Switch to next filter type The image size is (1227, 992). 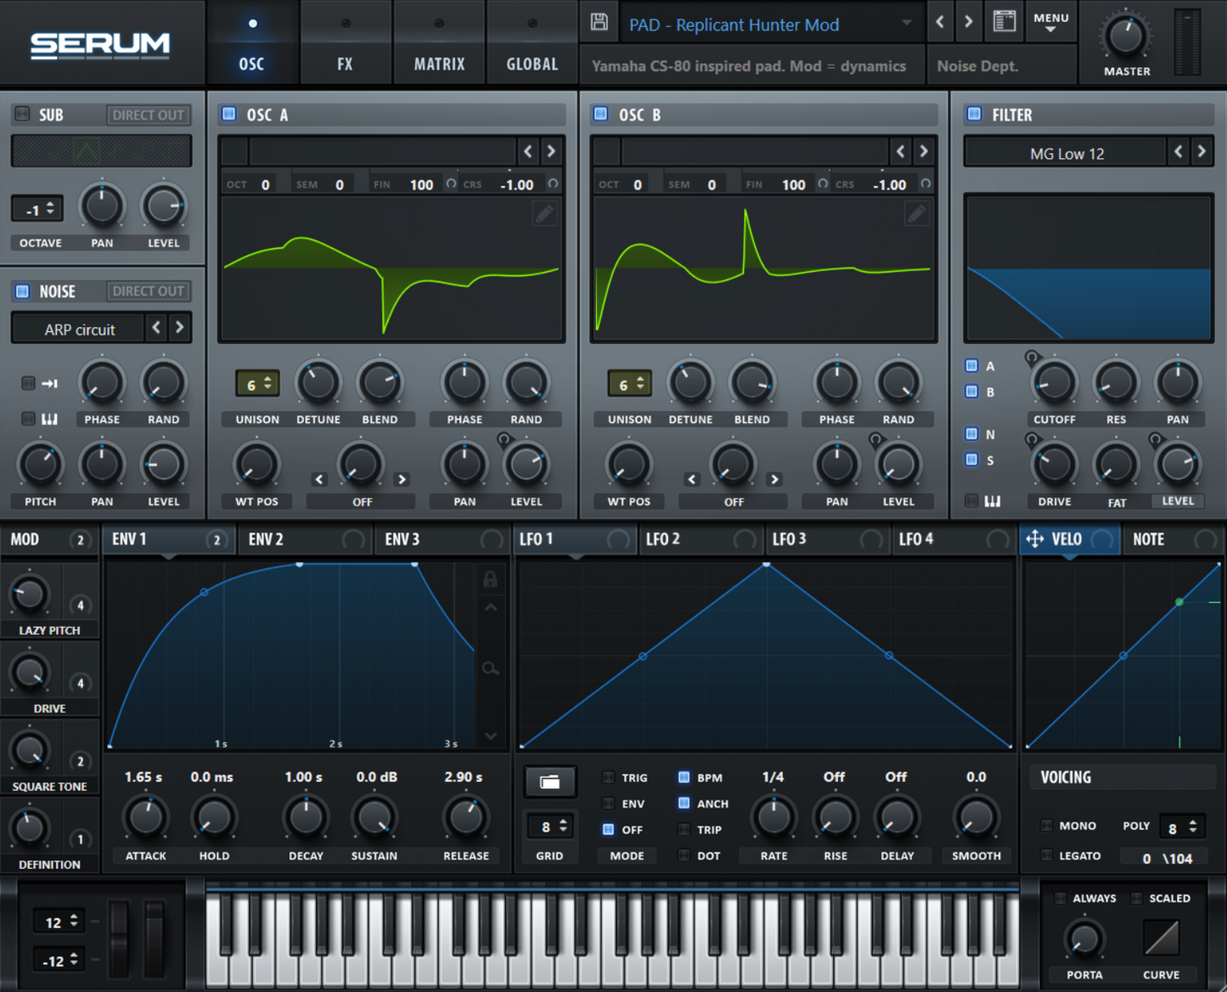(1202, 152)
